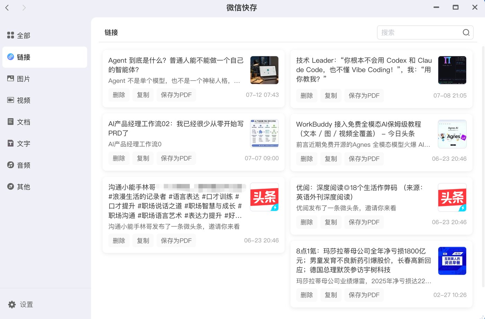Delete the 8点1氪 card
This screenshot has height=319, width=485.
pos(307,295)
